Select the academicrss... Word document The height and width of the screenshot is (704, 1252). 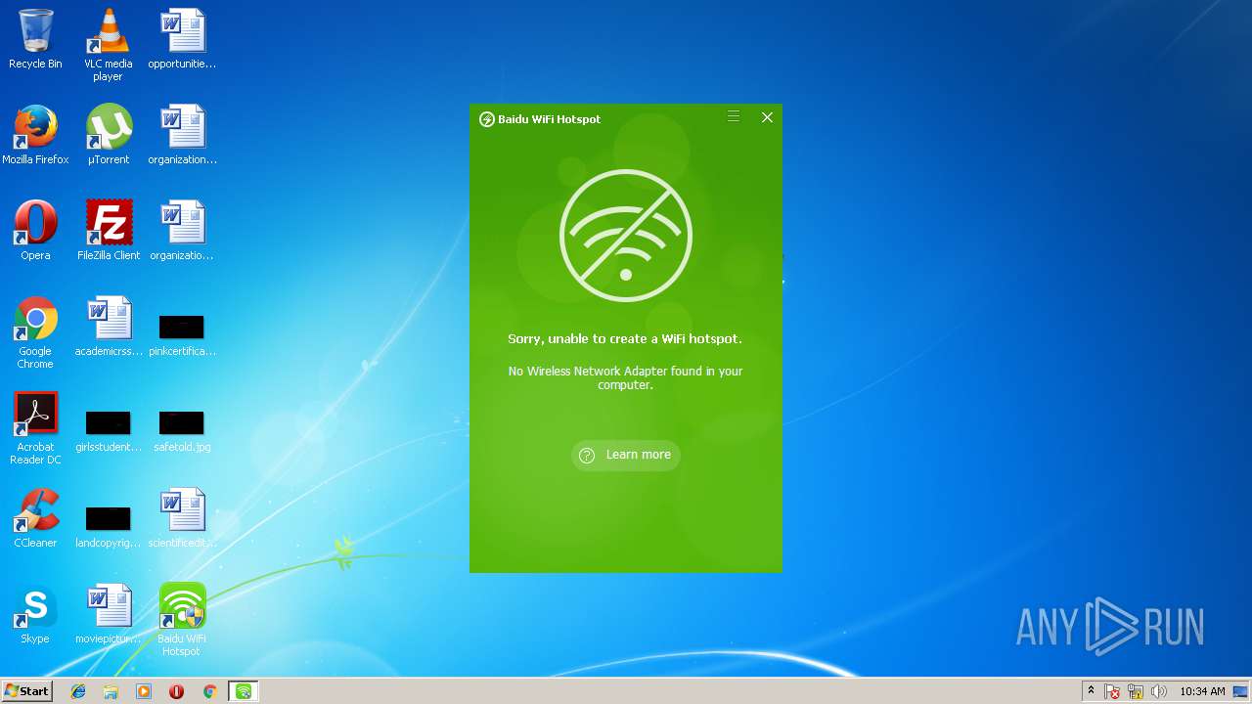pyautogui.click(x=109, y=327)
